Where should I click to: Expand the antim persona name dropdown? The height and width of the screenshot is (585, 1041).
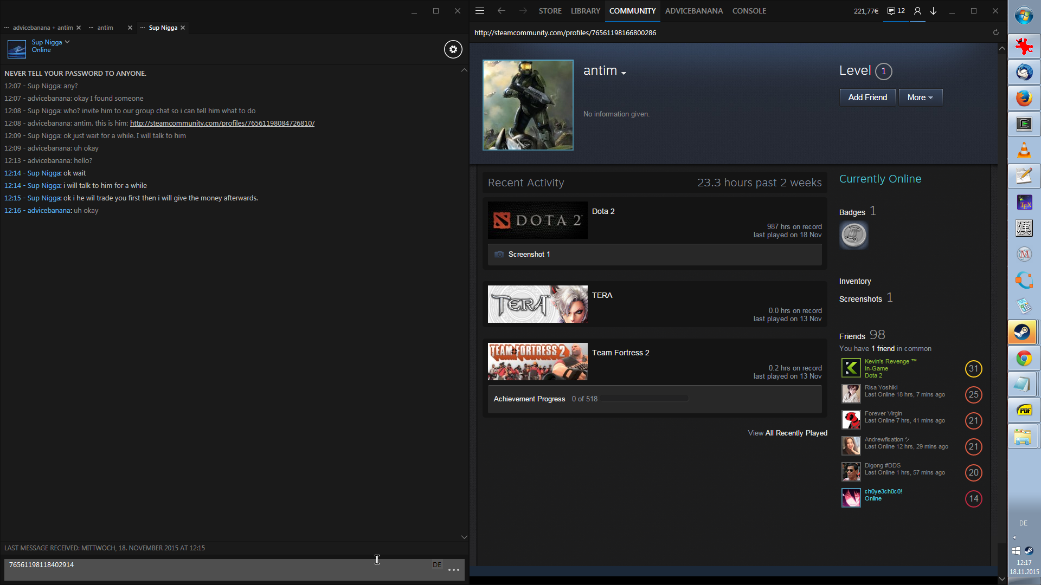click(x=624, y=73)
